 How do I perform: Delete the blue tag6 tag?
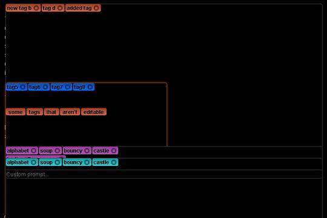coord(45,87)
